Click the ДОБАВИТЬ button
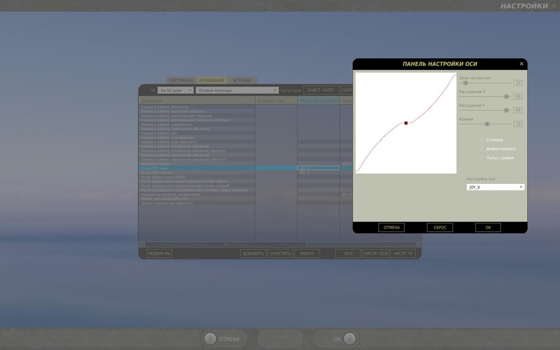Image resolution: width=560 pixels, height=350 pixels. [253, 254]
